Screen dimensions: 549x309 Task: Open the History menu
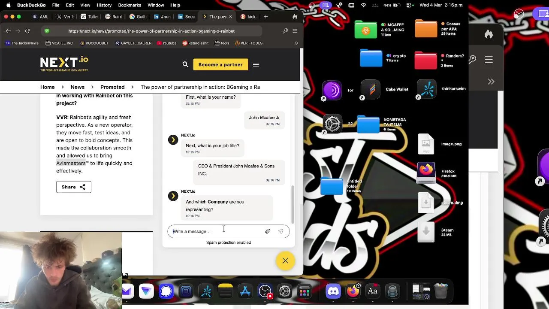[104, 5]
